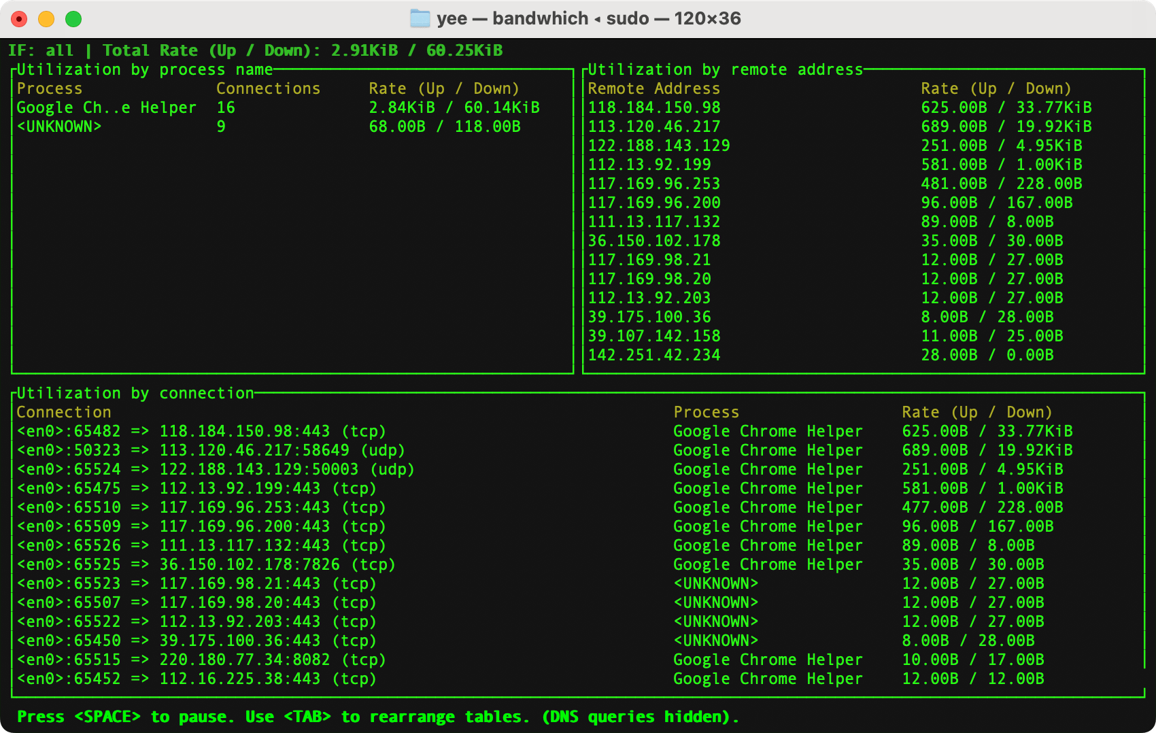Select connection <en0>:65507 to 117.169.98.20:443
1156x733 pixels.
[197, 602]
